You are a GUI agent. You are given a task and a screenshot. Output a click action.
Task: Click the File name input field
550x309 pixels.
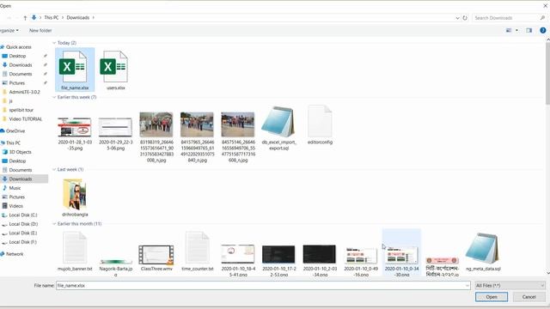click(260, 286)
